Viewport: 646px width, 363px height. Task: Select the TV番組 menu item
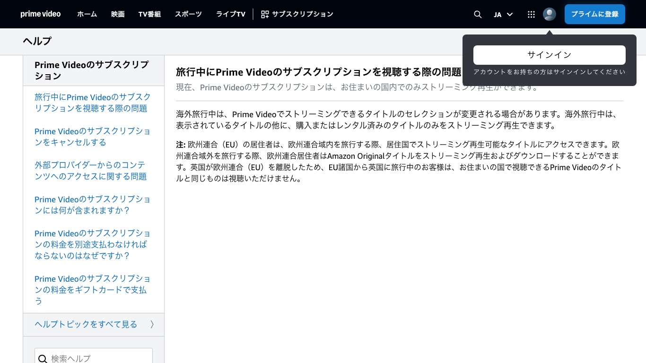tap(149, 14)
